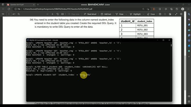191x107 pixels.
Task: Open the File site info icon
Action: click(17, 9)
